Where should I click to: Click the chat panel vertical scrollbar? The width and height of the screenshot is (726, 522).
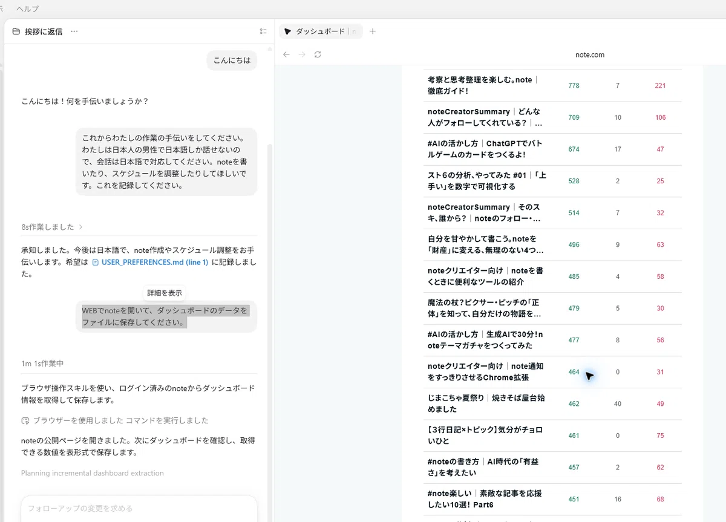(x=270, y=333)
